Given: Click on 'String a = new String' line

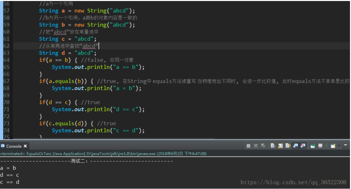Looking at the screenshot, I should 87,11.
